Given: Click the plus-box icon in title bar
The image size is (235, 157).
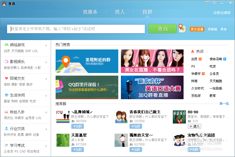Looking at the screenshot, I should (x=214, y=3).
